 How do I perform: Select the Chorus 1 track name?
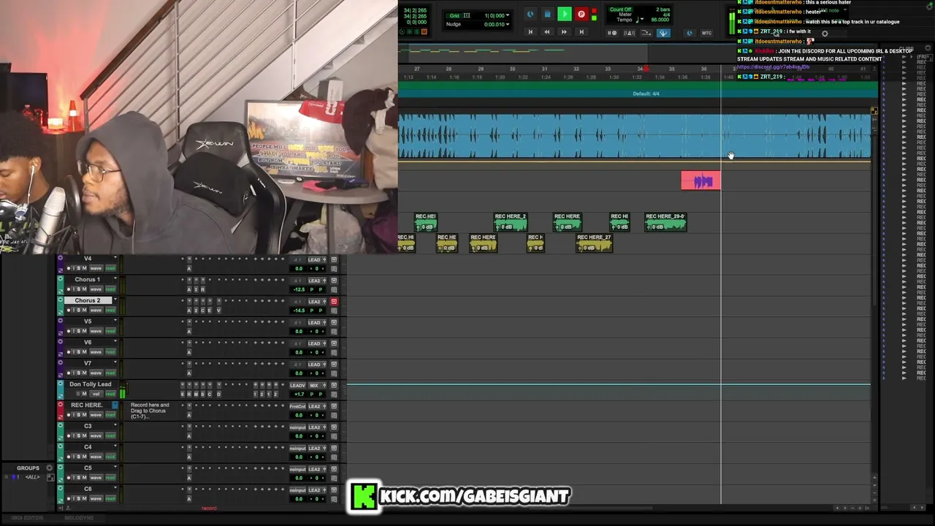pos(87,280)
